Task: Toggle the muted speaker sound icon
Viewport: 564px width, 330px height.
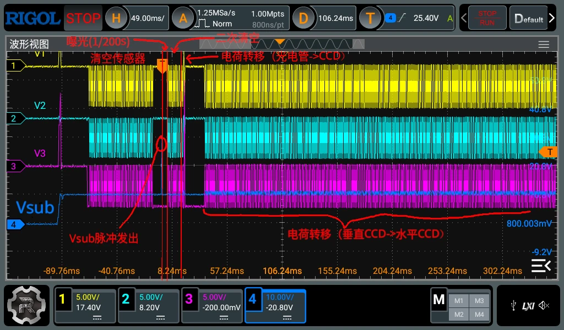Action: click(x=544, y=306)
